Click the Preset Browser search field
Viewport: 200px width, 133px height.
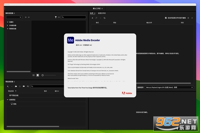(47, 86)
